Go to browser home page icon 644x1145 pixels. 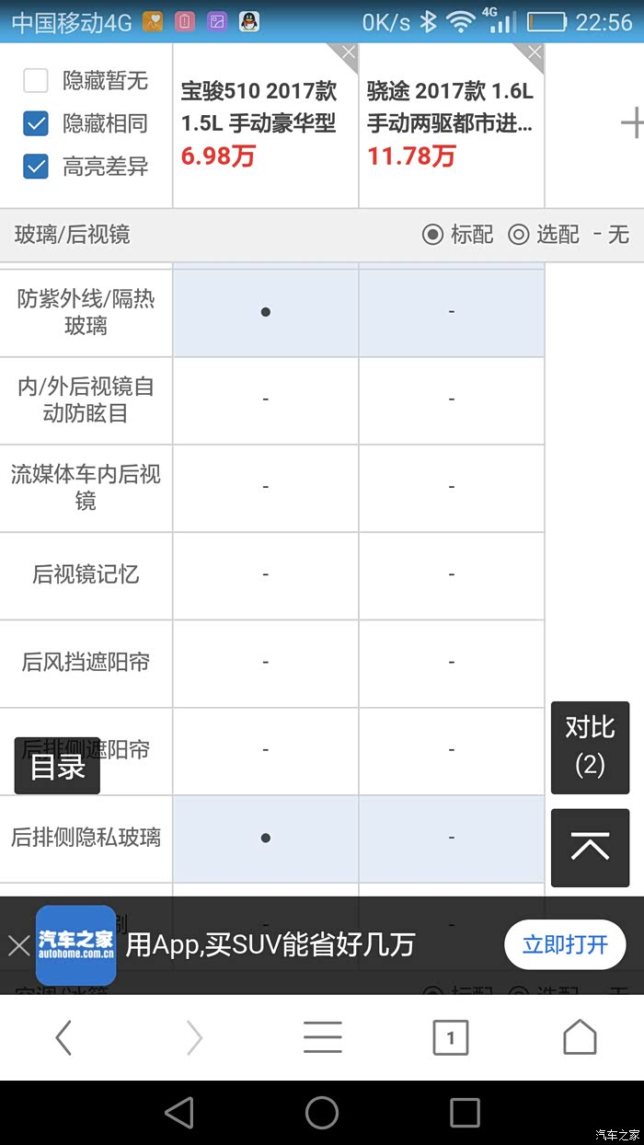point(580,1037)
